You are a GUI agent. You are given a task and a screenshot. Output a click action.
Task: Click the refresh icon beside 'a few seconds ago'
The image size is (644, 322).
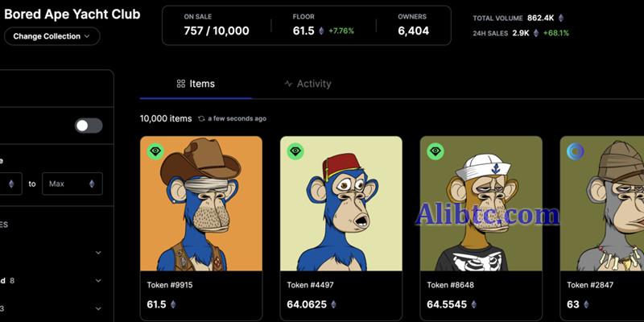pos(201,118)
